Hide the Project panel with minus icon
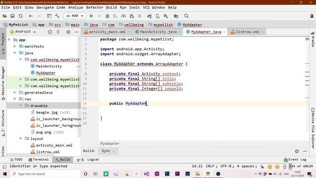 coord(76,32)
